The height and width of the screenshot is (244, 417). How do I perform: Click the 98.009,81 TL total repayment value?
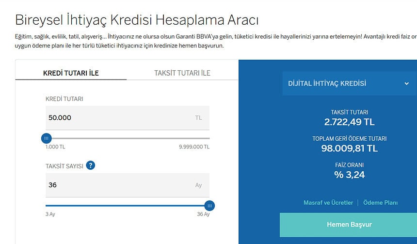tap(349, 148)
